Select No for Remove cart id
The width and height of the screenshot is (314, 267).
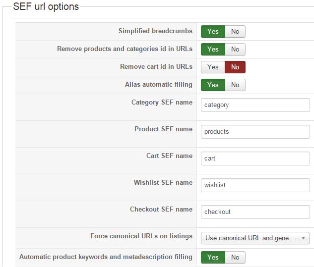point(235,67)
